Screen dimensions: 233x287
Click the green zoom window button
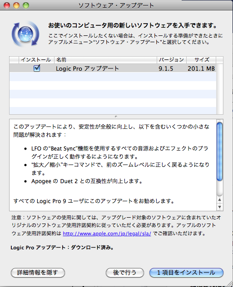coord(26,5)
